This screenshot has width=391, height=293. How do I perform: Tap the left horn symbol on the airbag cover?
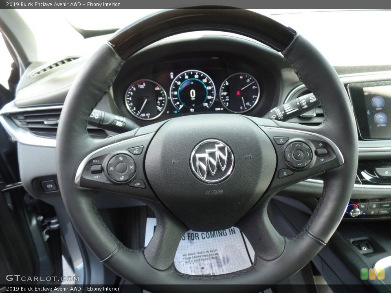coord(176,162)
